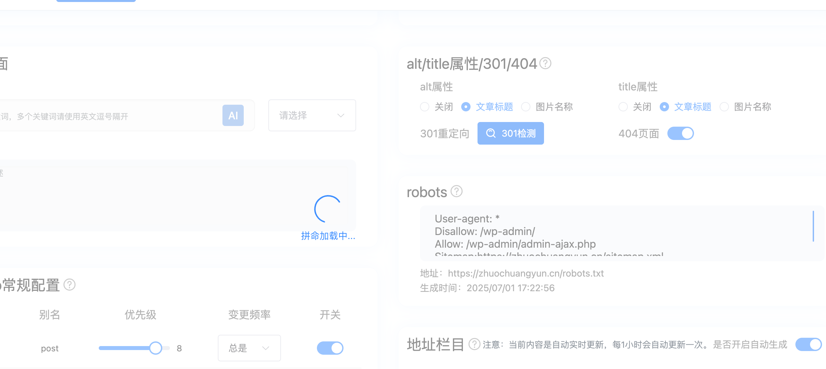Viewport: 826px width, 369px height.
Task: Click the title属性 label
Action: tap(638, 87)
